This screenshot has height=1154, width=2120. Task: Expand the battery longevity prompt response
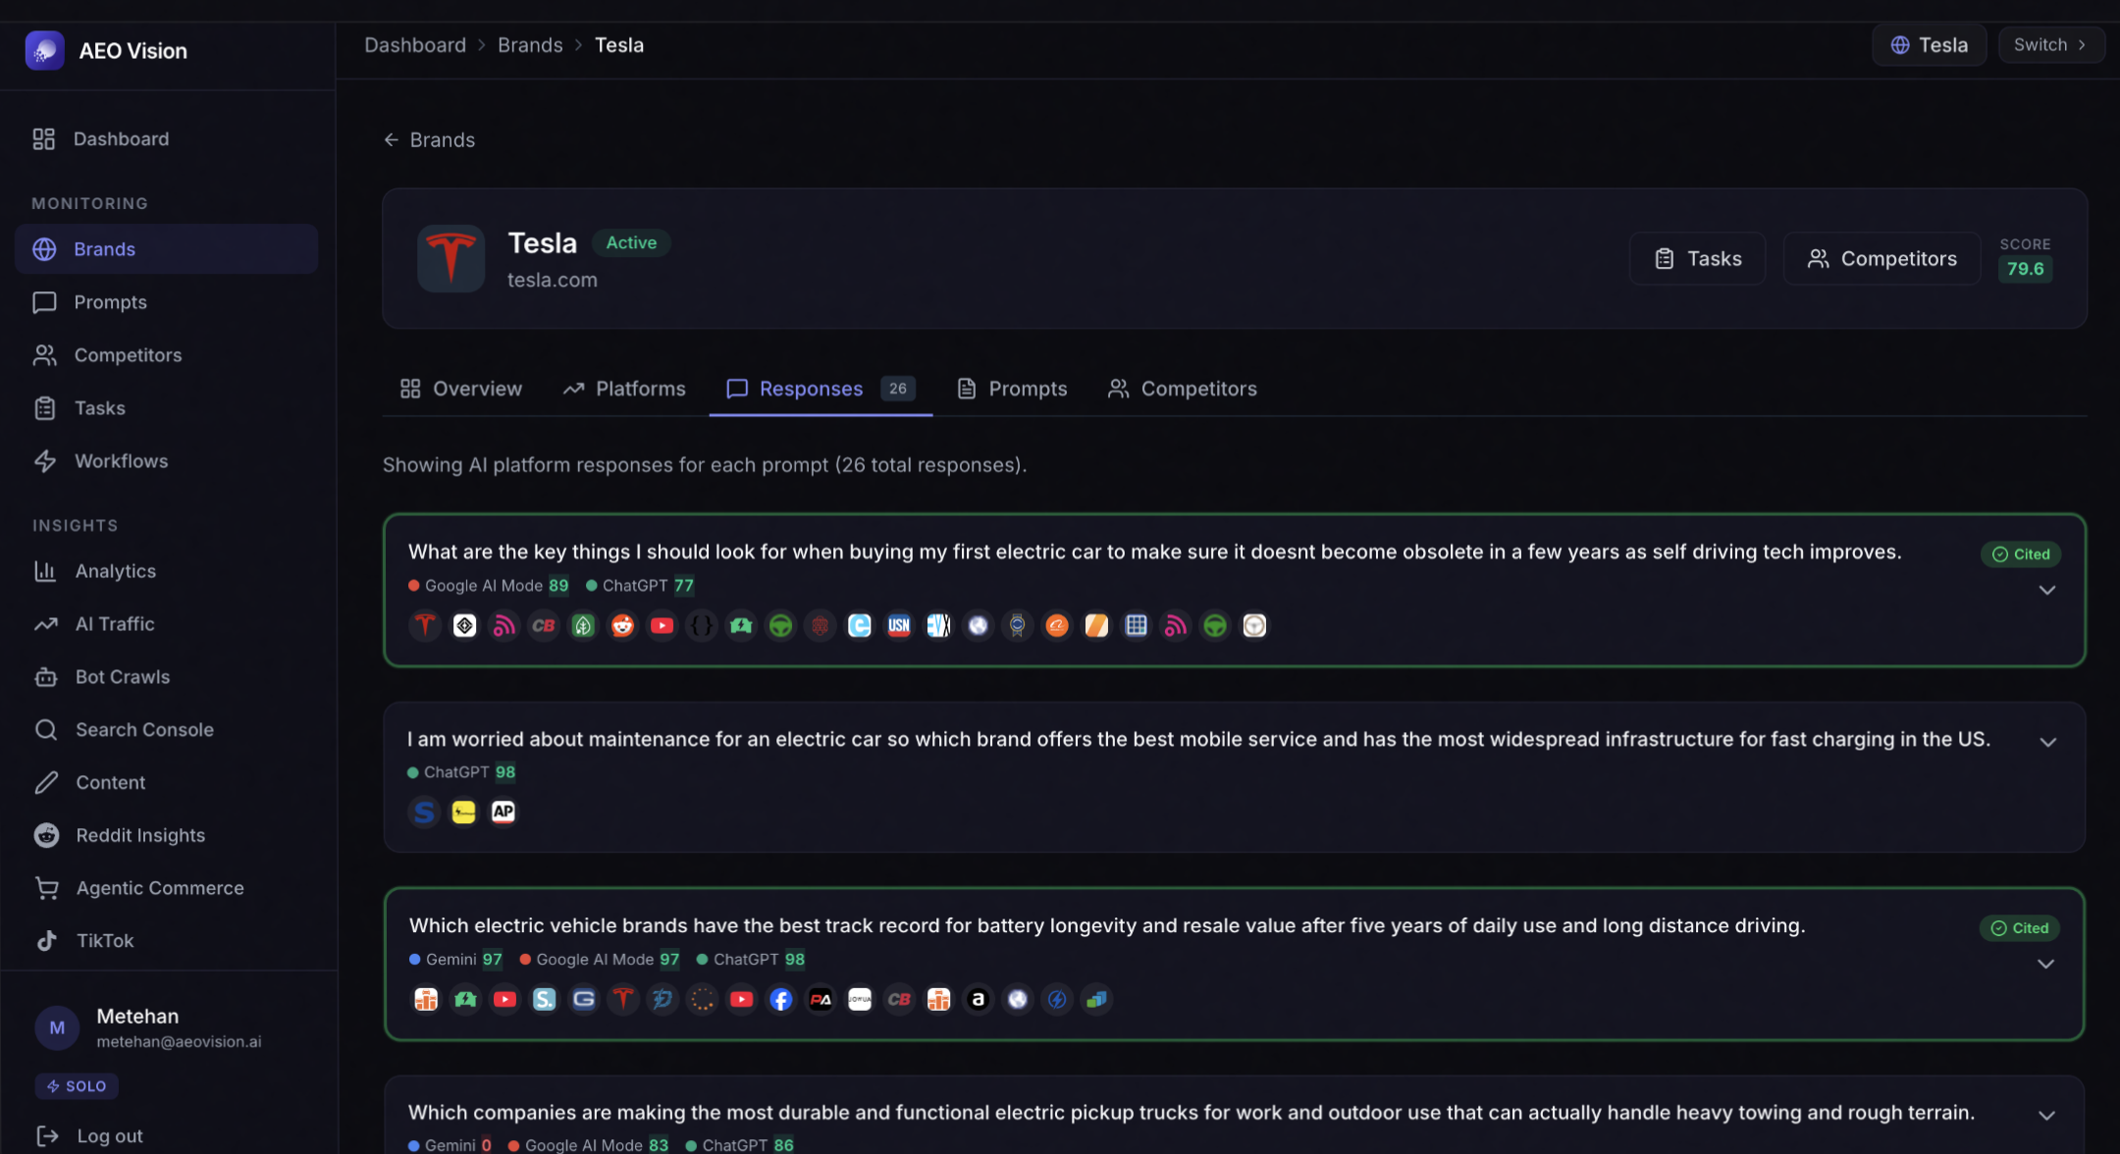coord(2045,964)
